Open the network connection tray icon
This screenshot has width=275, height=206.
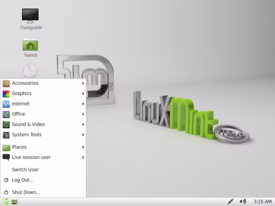coord(231,202)
